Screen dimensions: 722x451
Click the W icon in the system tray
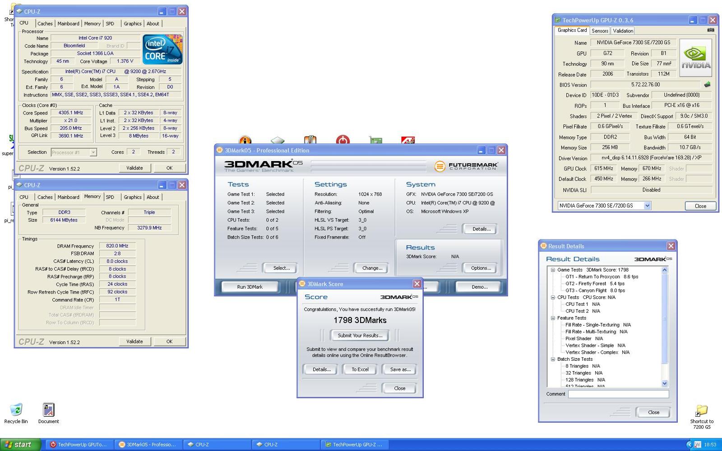[x=698, y=445]
